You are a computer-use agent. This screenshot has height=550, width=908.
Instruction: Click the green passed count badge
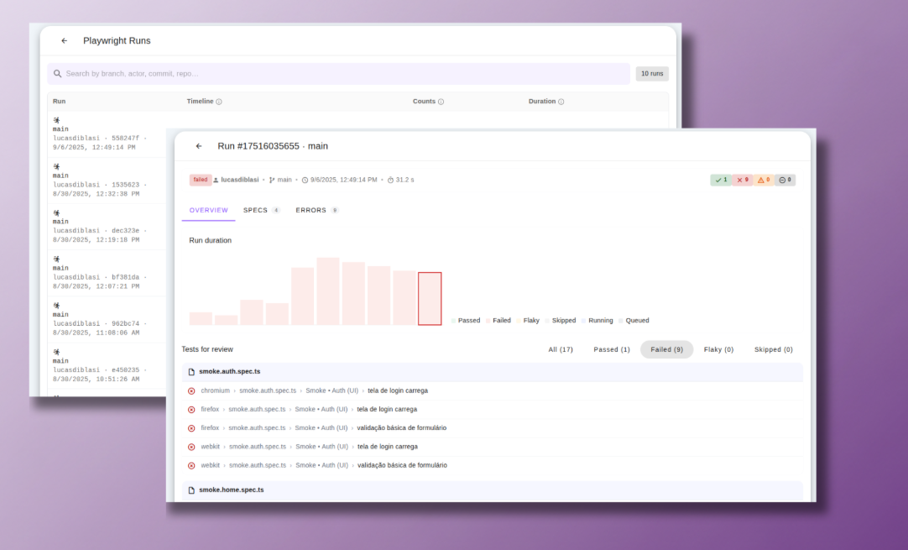tap(720, 179)
